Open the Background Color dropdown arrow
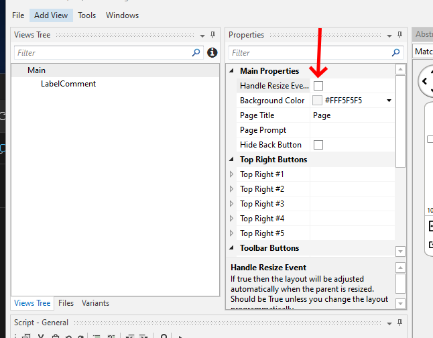Viewport: 433px width, 338px height. pos(389,101)
